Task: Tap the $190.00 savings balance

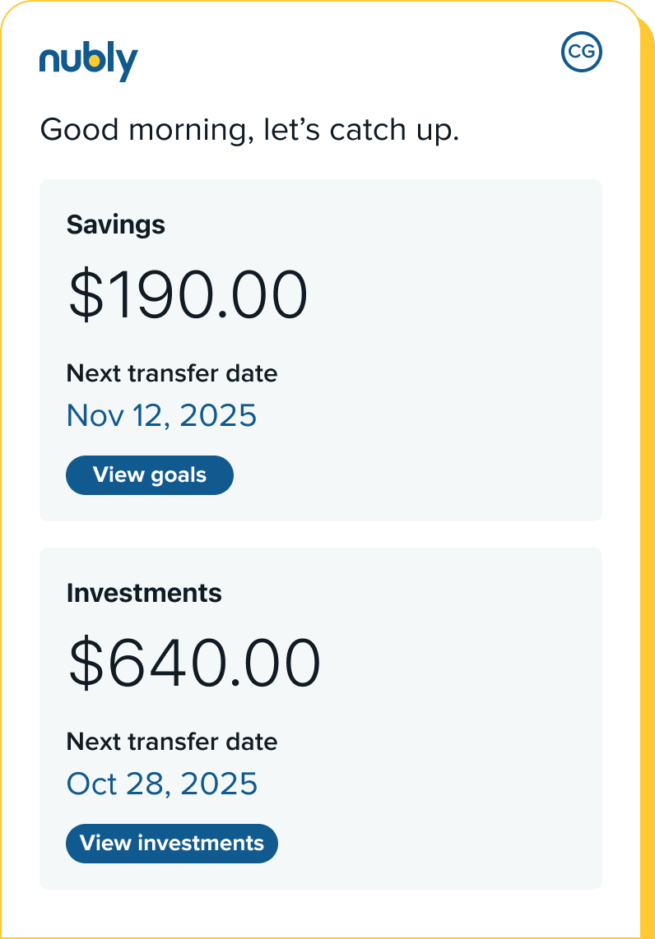Action: [188, 296]
